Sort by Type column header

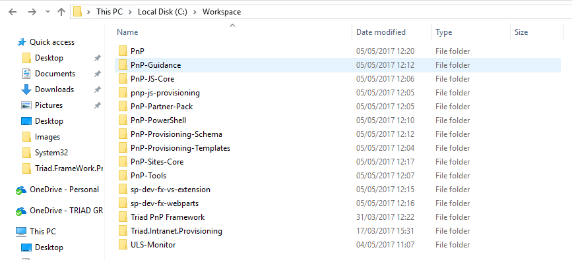pyautogui.click(x=443, y=32)
